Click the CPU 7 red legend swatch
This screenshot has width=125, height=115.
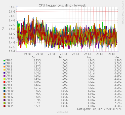click(x=4, y=82)
